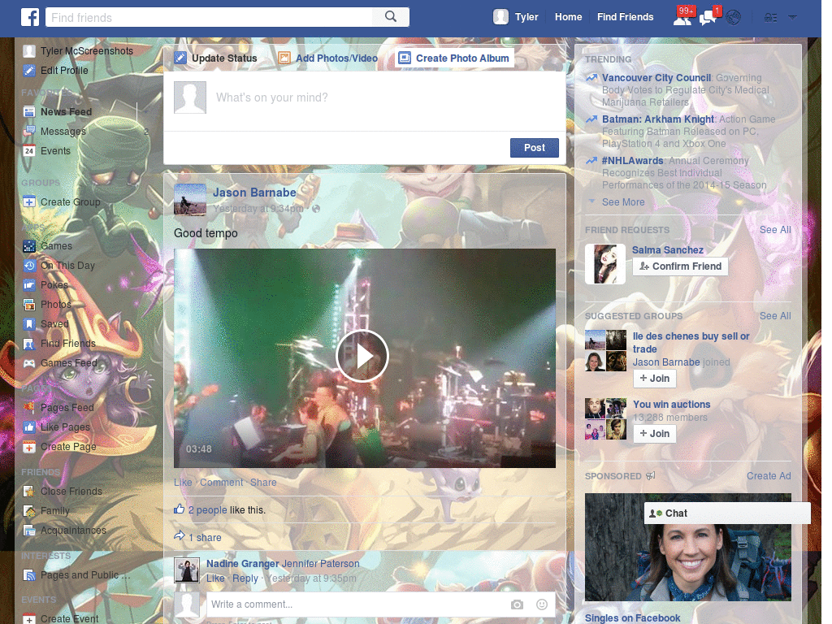Screen dimensions: 832x624
Task: Click Comment under the video post
Action: (x=221, y=483)
